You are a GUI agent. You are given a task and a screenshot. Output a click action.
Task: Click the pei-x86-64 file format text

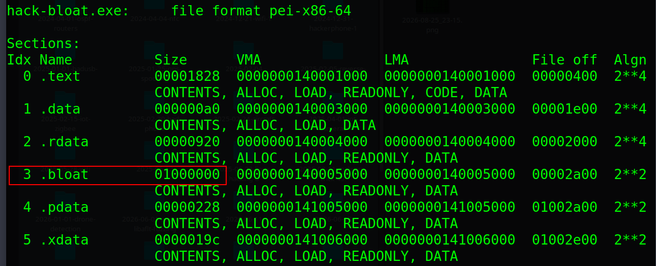(310, 11)
